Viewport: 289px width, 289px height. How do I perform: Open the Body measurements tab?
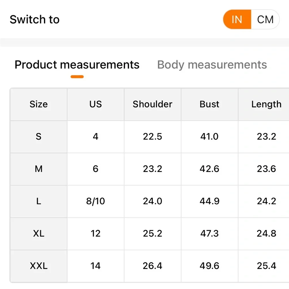(x=212, y=65)
